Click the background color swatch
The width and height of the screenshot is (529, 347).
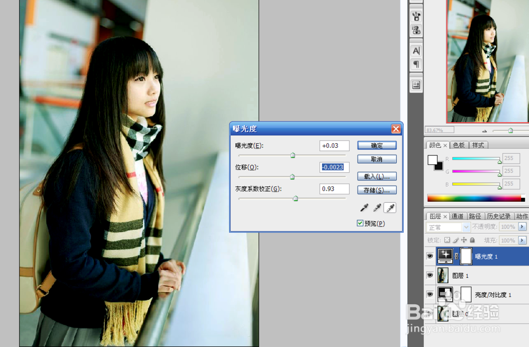click(x=440, y=167)
